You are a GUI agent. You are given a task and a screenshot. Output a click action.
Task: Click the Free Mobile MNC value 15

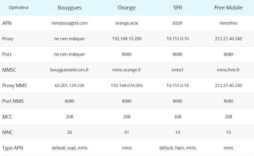click(x=228, y=132)
